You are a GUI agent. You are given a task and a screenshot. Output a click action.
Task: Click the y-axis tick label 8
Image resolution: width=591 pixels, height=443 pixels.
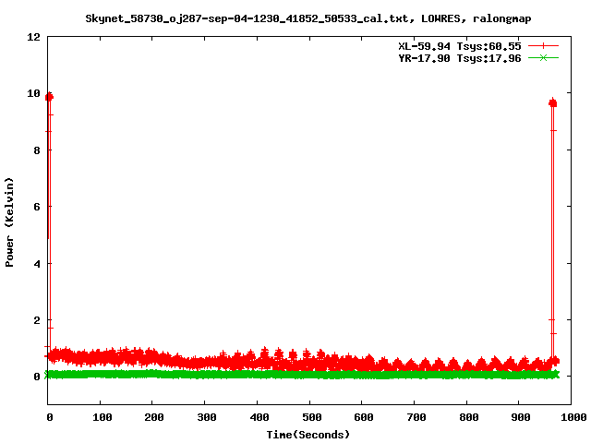37,150
